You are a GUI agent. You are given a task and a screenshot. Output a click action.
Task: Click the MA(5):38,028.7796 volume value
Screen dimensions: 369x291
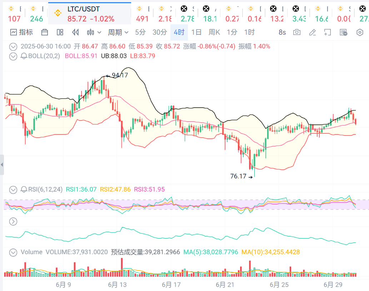click(x=211, y=252)
